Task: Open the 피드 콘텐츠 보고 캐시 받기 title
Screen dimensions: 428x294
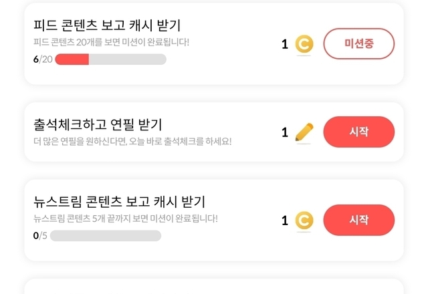Action: (x=107, y=25)
